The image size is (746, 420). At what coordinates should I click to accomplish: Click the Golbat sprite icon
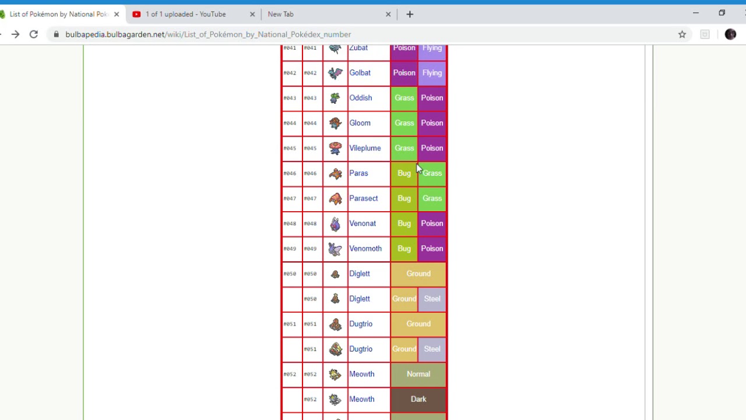click(x=335, y=73)
